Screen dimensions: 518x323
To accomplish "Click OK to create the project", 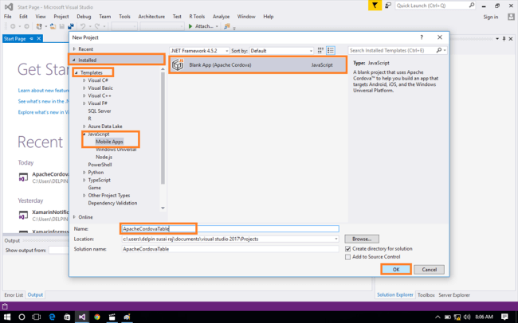I will coord(396,270).
